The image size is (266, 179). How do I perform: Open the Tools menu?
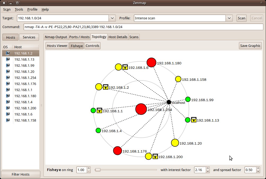(19, 10)
